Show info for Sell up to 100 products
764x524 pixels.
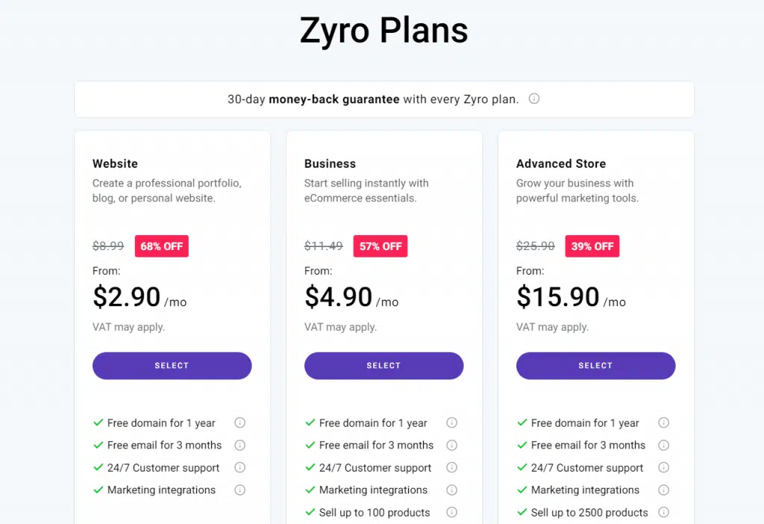(x=451, y=512)
